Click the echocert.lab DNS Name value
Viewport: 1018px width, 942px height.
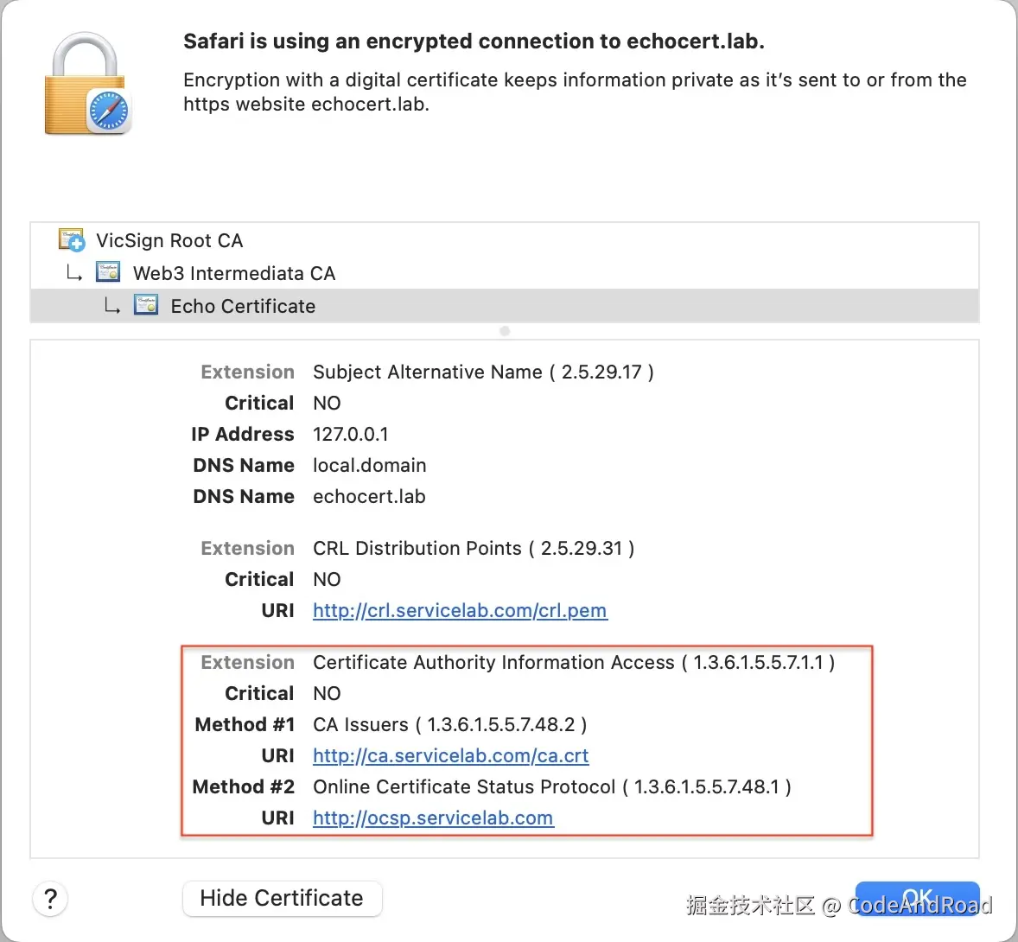(369, 496)
